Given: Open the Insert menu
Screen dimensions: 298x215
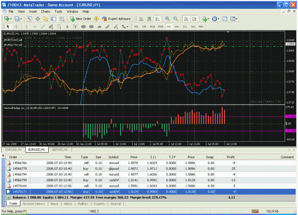Looking at the screenshot, I should 33,11.
